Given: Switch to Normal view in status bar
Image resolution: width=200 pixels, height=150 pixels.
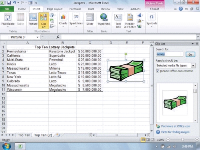Looking at the screenshot, I should click(x=143, y=140).
